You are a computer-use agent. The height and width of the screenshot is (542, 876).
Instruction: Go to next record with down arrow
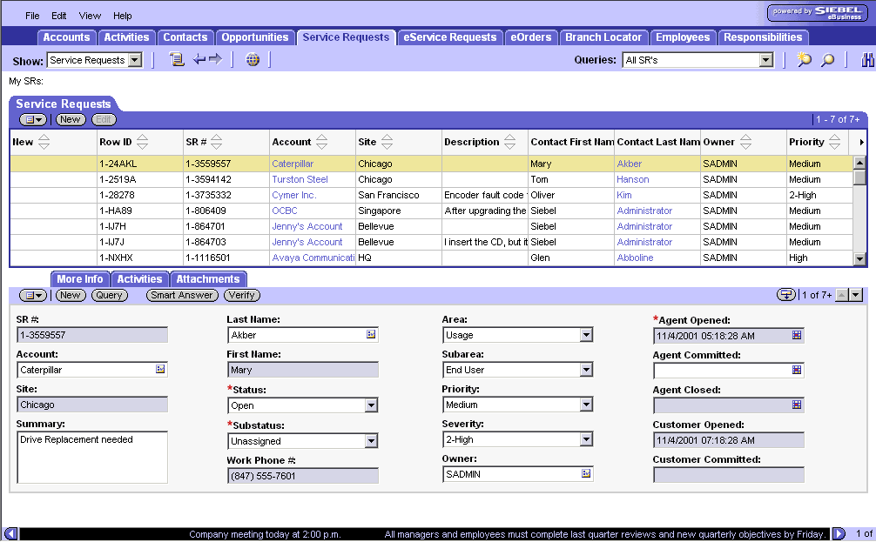[856, 295]
